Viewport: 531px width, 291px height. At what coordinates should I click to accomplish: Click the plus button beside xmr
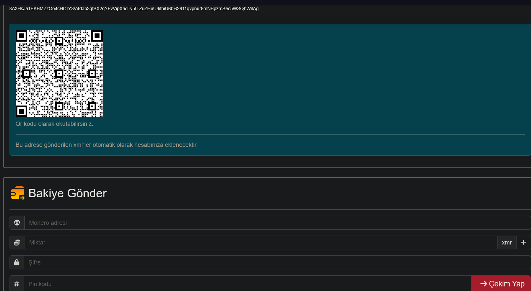[523, 242]
